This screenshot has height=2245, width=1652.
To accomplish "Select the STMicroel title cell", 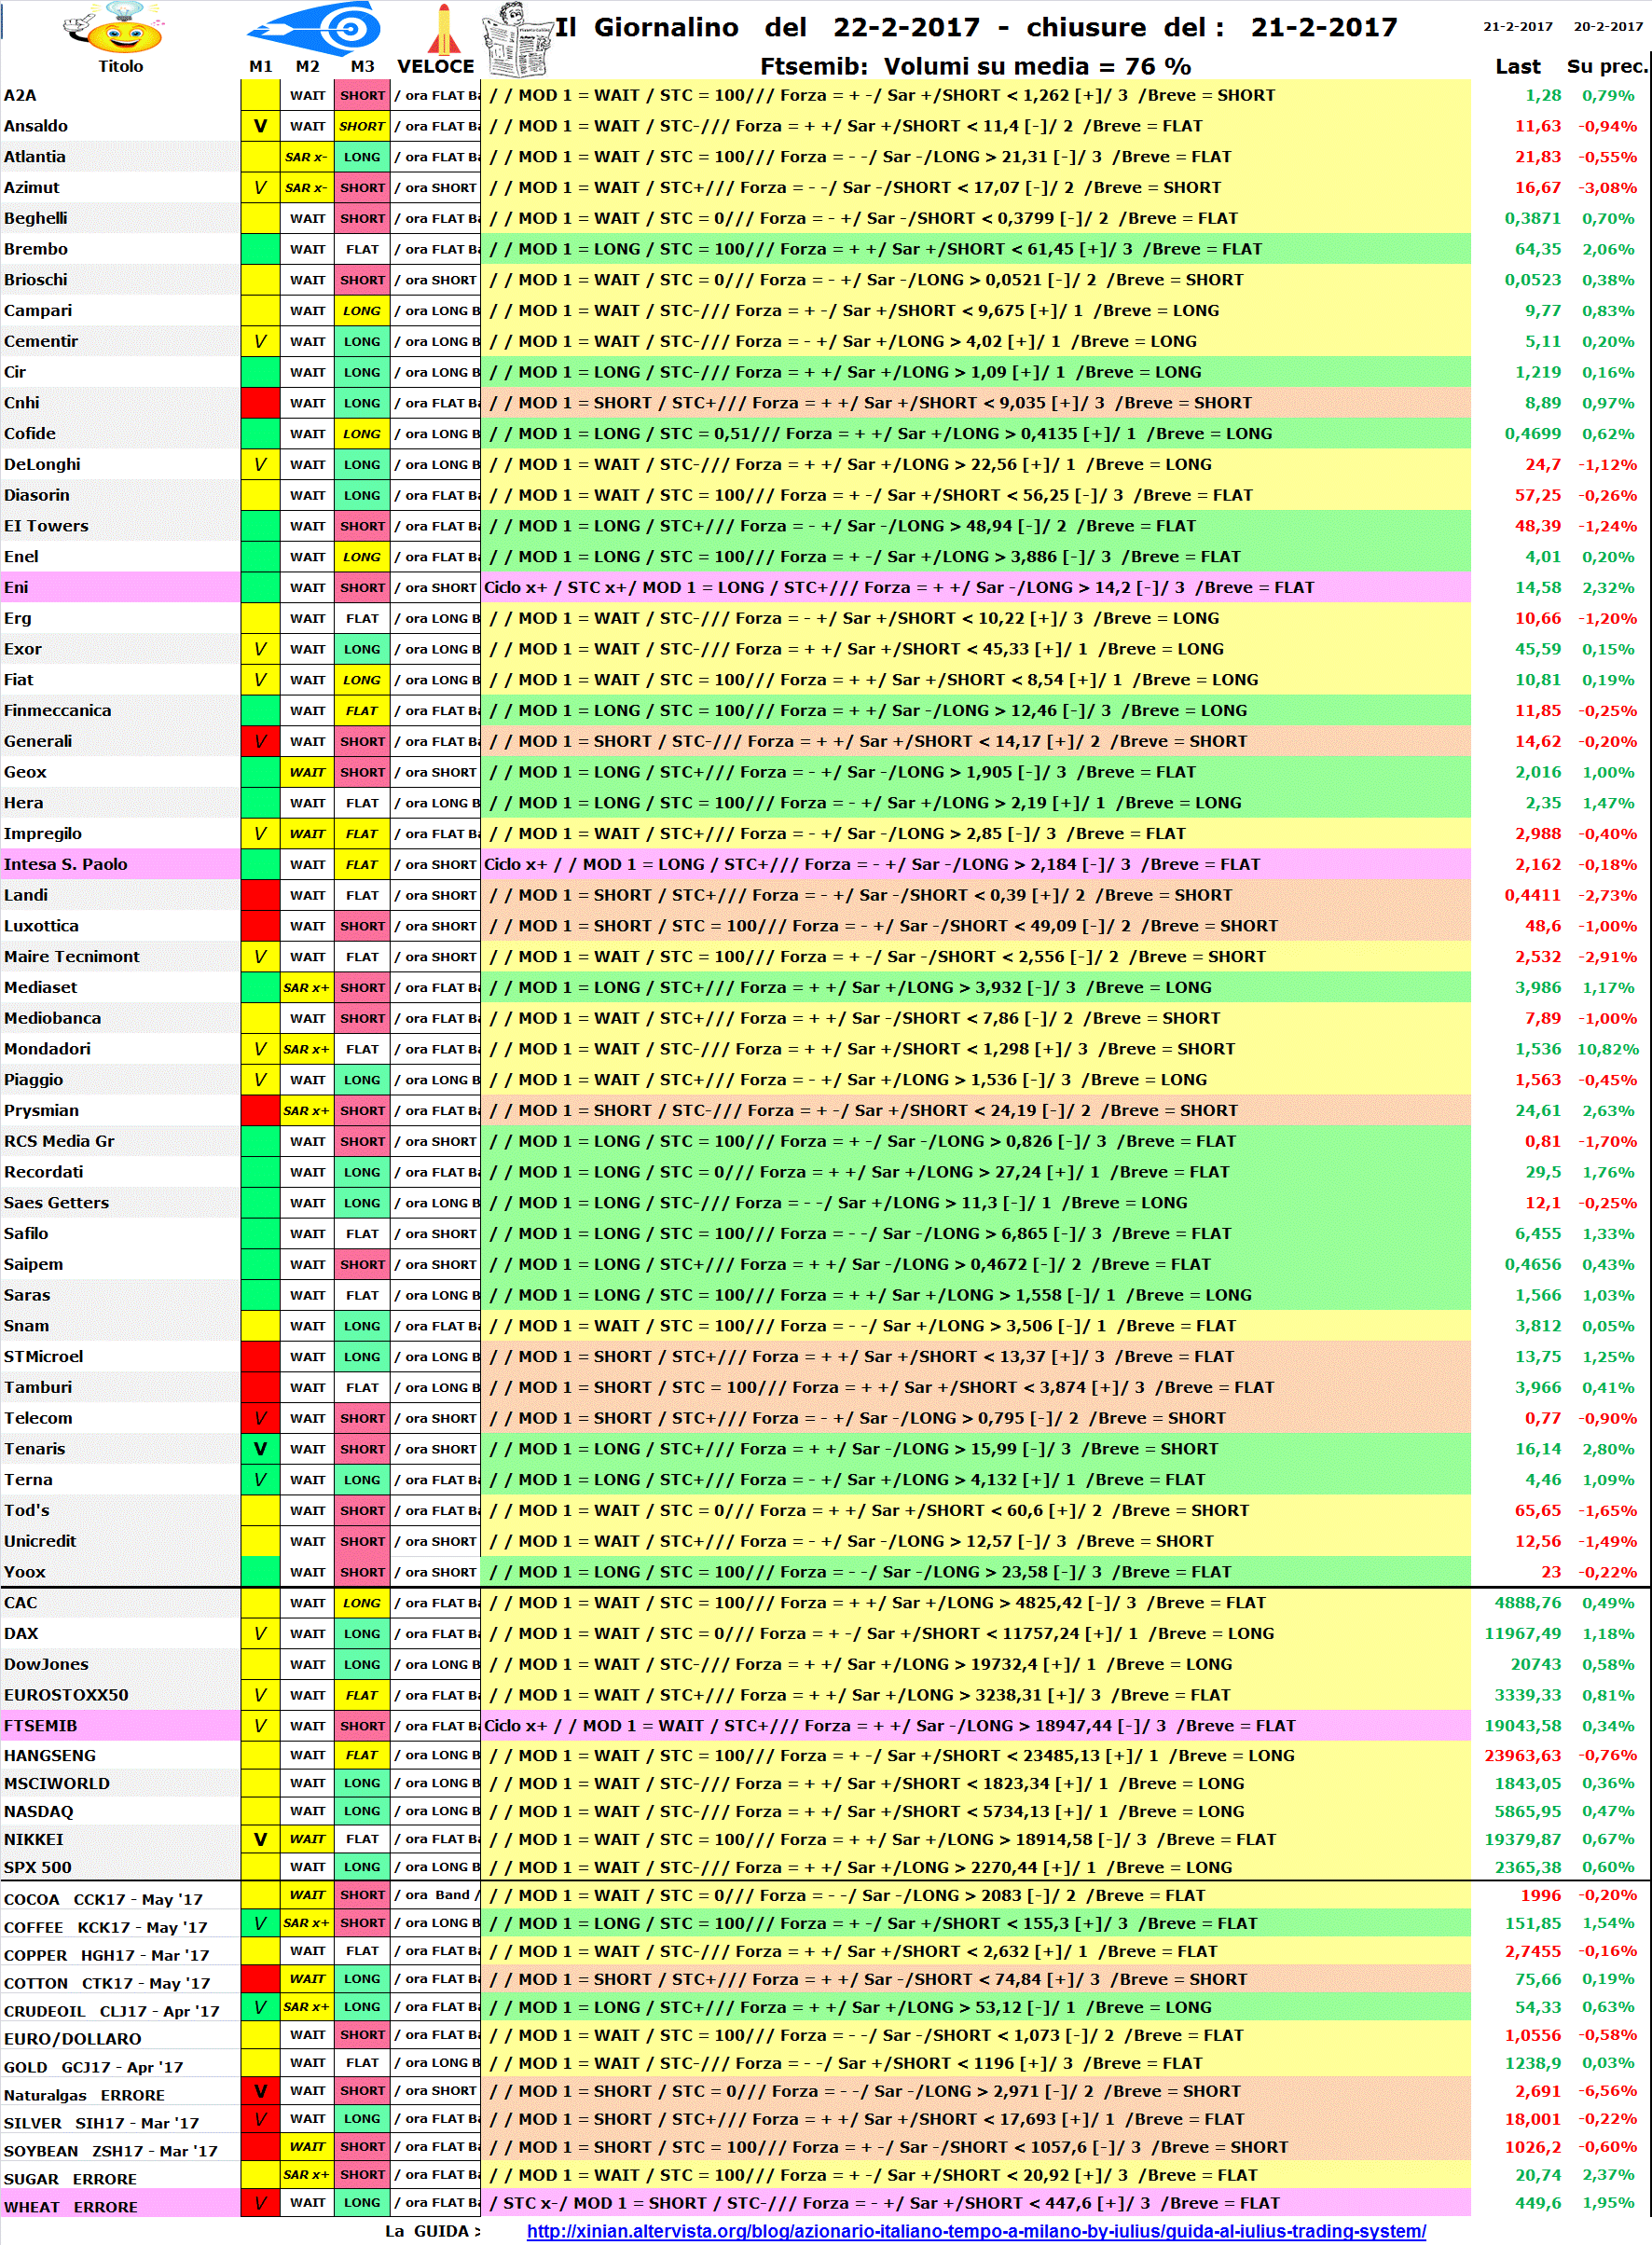I will tap(120, 1356).
